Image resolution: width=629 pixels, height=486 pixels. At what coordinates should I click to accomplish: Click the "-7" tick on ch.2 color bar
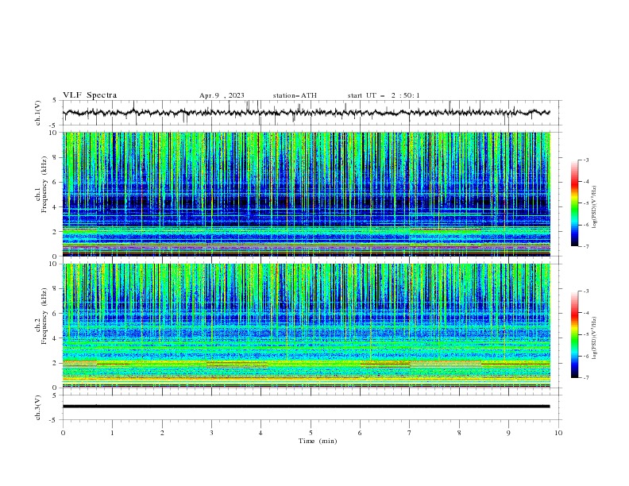click(x=586, y=378)
